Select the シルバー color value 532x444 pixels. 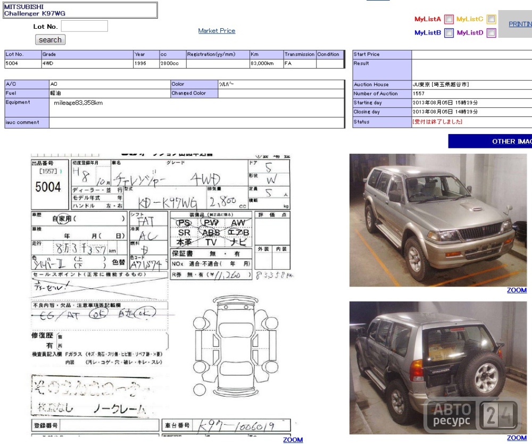point(226,84)
